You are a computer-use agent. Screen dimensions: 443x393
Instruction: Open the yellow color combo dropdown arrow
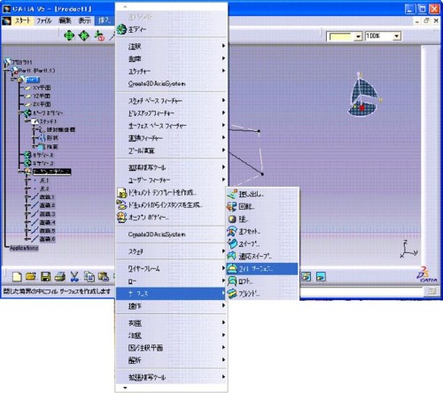pyautogui.click(x=358, y=36)
